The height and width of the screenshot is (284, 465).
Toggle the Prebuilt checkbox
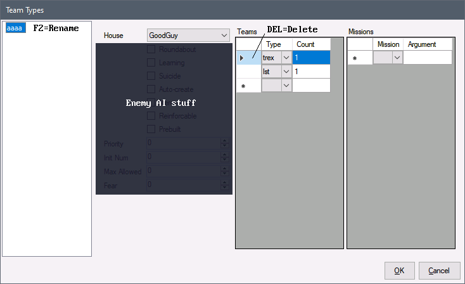point(151,129)
